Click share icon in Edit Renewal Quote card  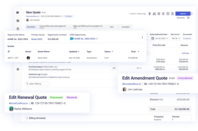65,103
